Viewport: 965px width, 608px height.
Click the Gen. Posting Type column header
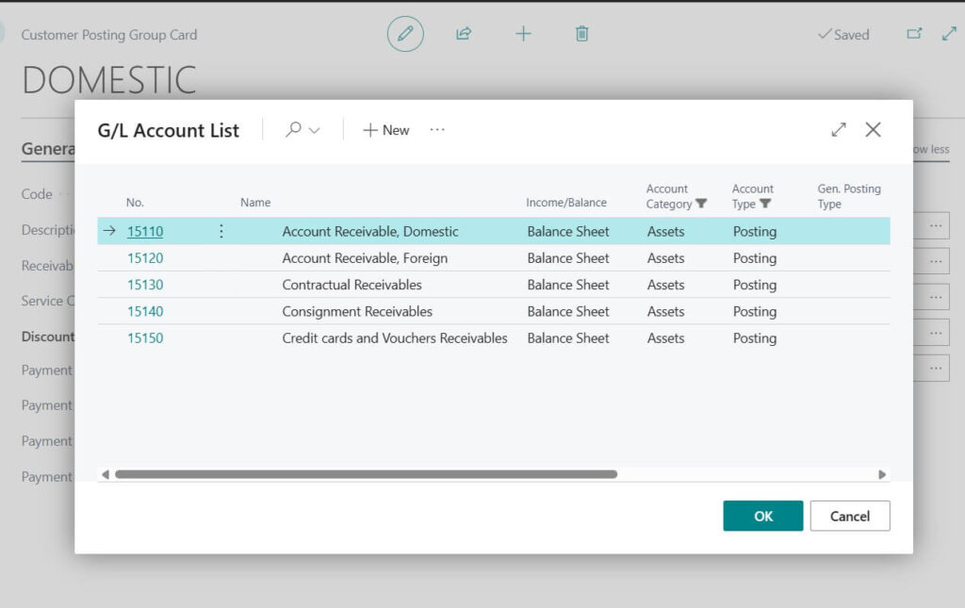[x=849, y=196]
